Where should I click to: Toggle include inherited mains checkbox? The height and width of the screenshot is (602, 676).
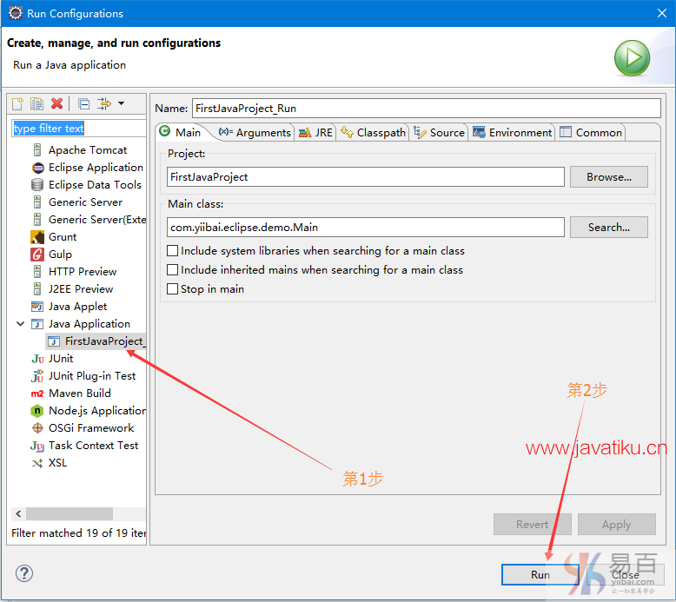tap(173, 270)
